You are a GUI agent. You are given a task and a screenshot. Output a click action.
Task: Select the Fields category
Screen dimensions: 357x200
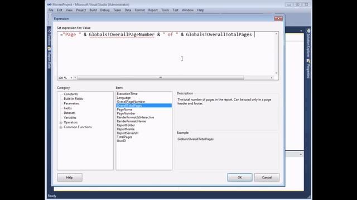point(67,108)
